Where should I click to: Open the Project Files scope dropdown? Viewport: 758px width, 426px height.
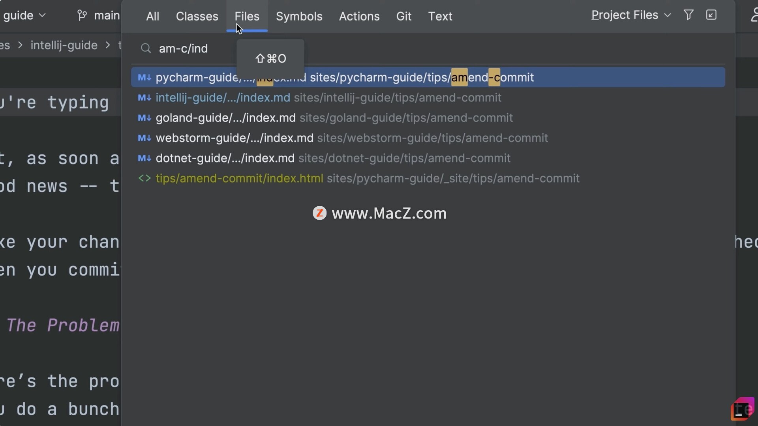pyautogui.click(x=630, y=15)
